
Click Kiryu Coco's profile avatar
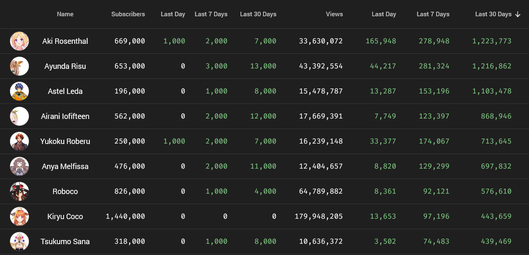tap(19, 216)
